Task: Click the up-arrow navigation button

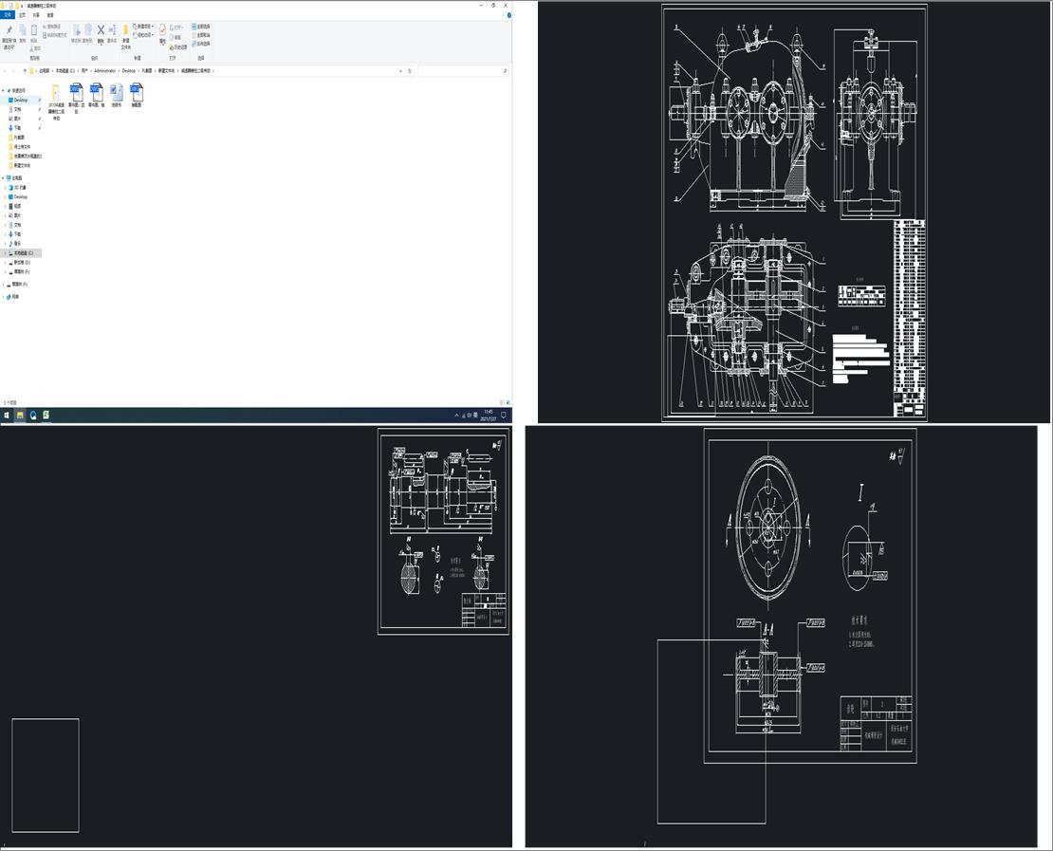Action: (25, 71)
